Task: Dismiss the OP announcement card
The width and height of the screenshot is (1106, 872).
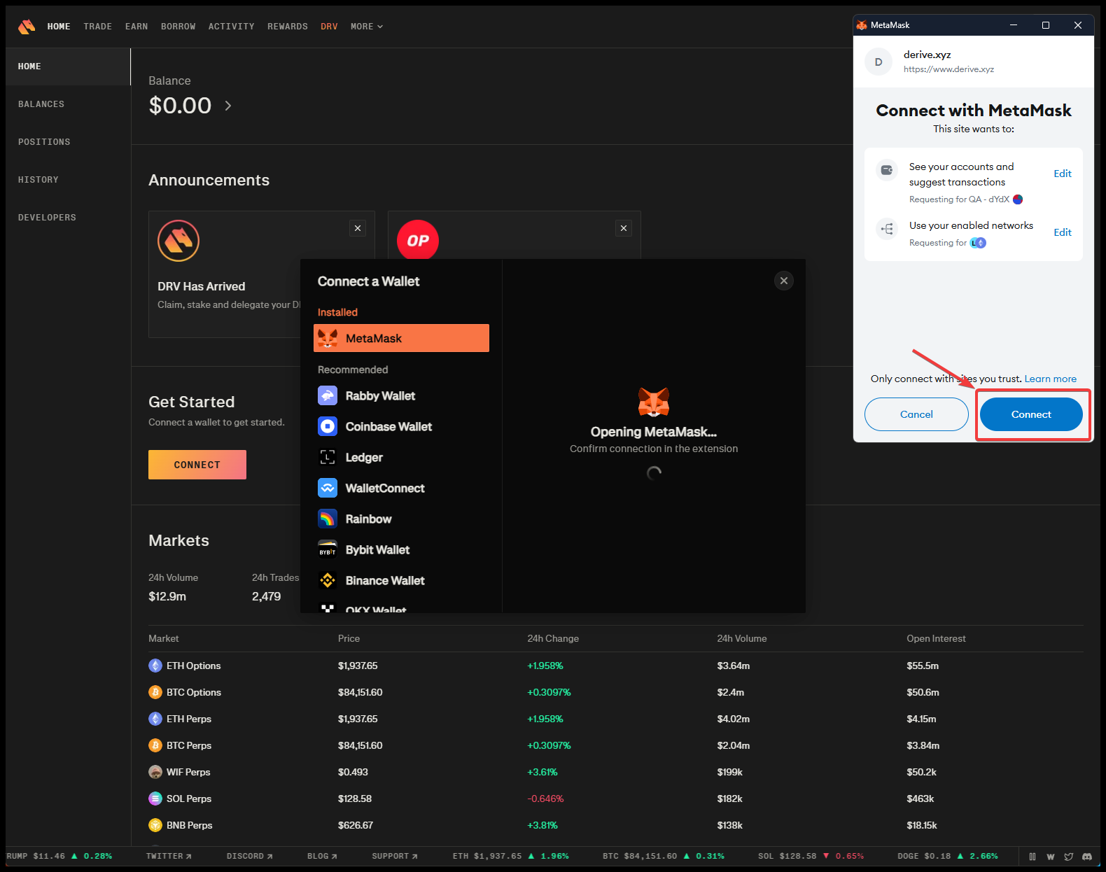Action: [624, 228]
